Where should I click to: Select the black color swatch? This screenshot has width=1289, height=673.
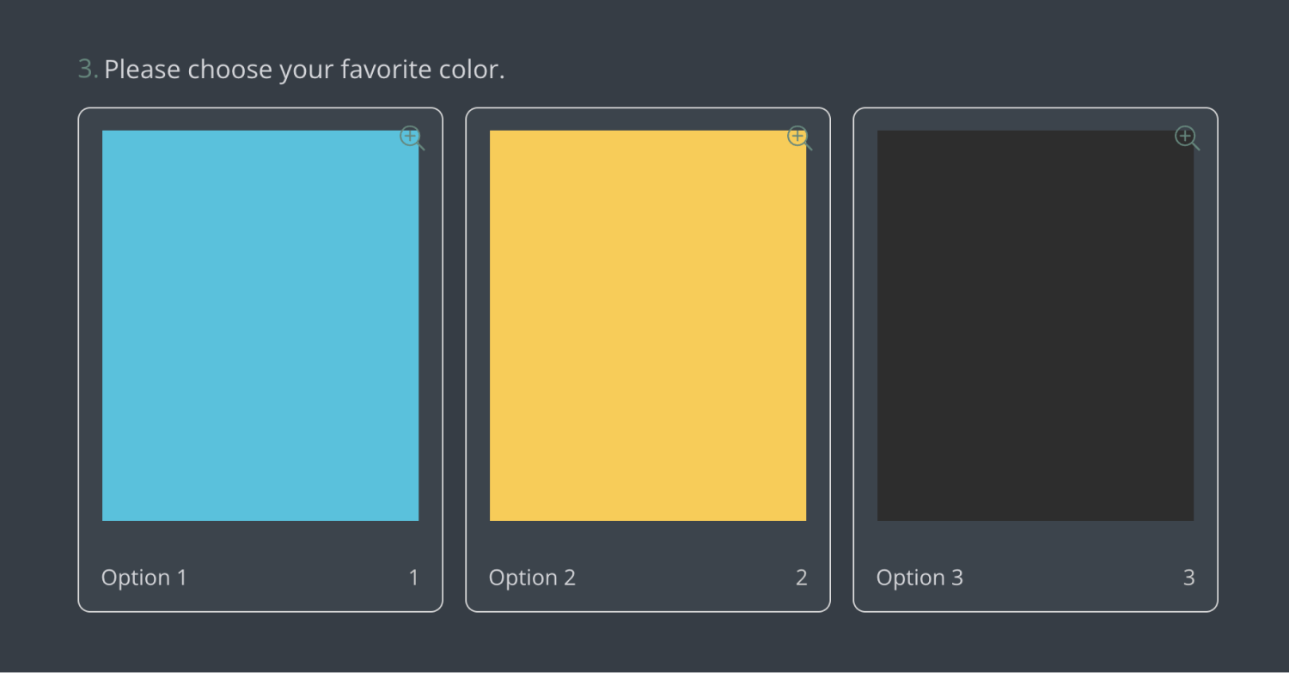1035,326
